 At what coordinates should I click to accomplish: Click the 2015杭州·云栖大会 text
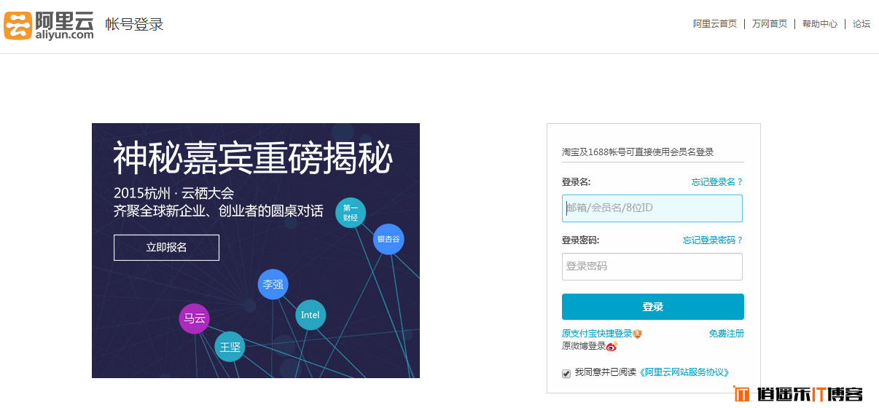click(174, 194)
